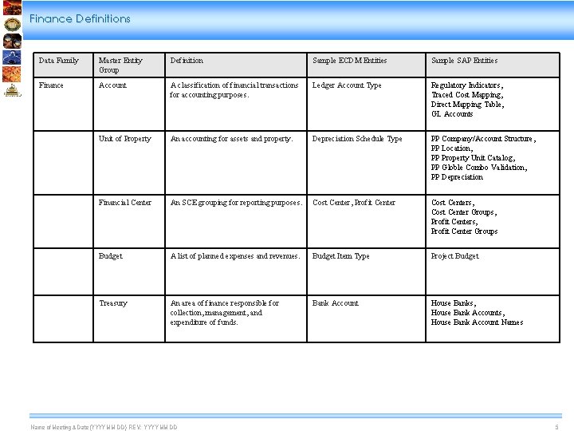The image size is (574, 431).
Task: Click the round gold emblem sidebar image
Action: point(12,25)
